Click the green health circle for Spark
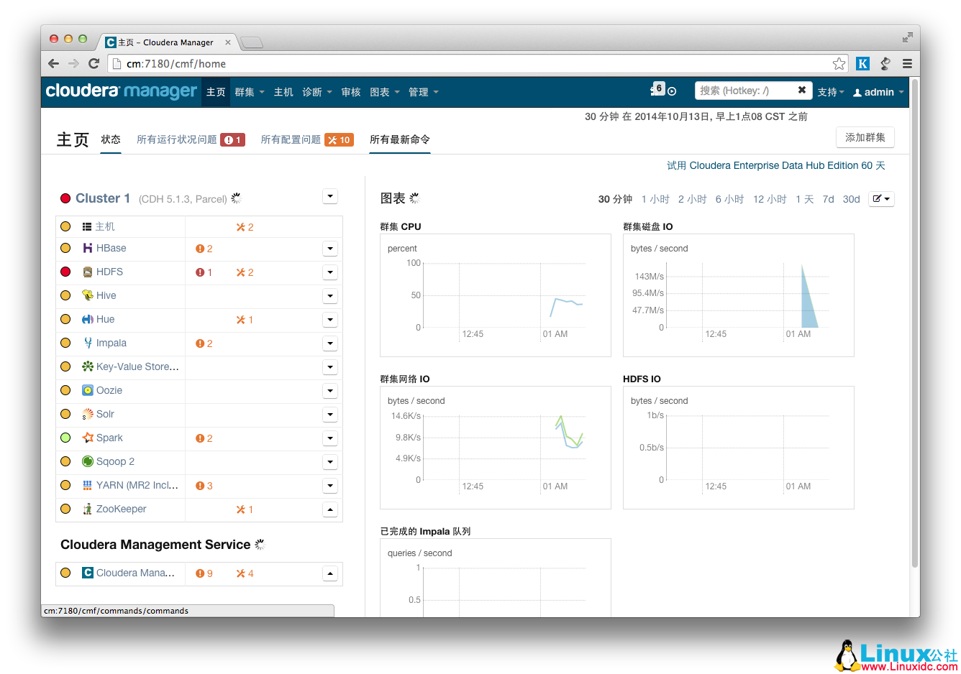 tap(65, 438)
